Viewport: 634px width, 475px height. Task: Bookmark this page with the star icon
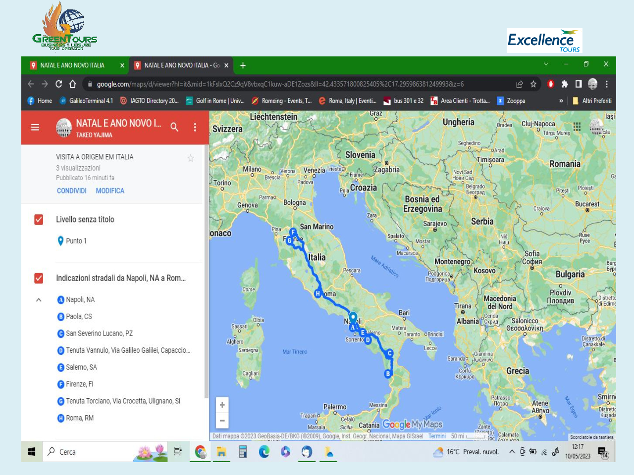click(x=533, y=84)
